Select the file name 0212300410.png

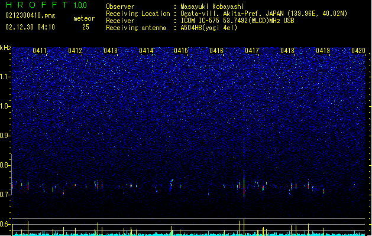[30, 15]
